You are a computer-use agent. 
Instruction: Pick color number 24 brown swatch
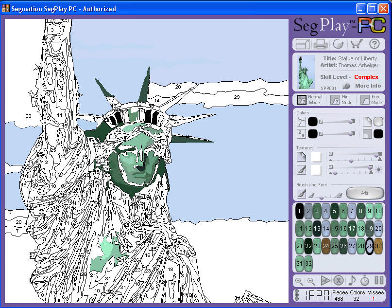click(x=325, y=246)
